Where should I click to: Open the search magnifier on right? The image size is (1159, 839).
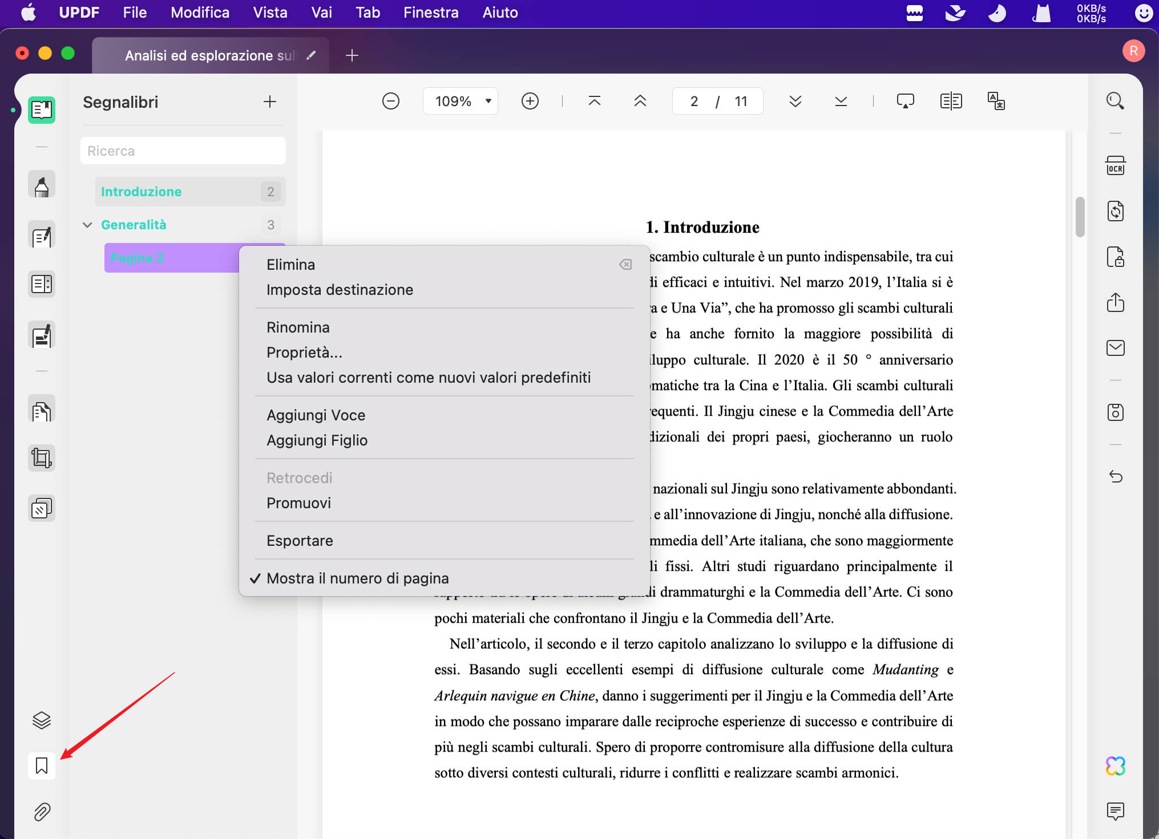(1115, 101)
